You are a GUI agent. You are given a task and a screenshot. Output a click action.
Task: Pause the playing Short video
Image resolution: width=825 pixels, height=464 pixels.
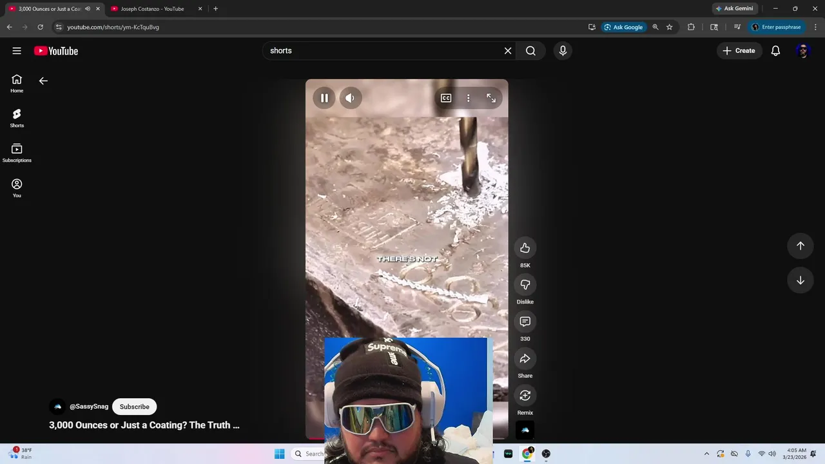pyautogui.click(x=324, y=98)
